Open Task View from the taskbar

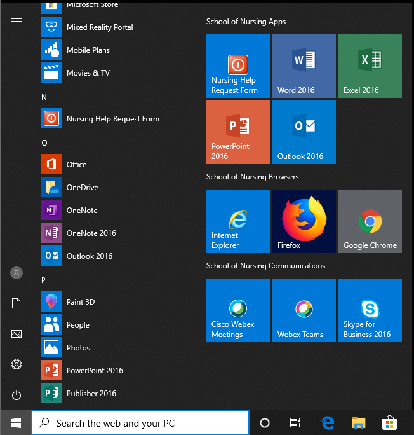pyautogui.click(x=295, y=423)
